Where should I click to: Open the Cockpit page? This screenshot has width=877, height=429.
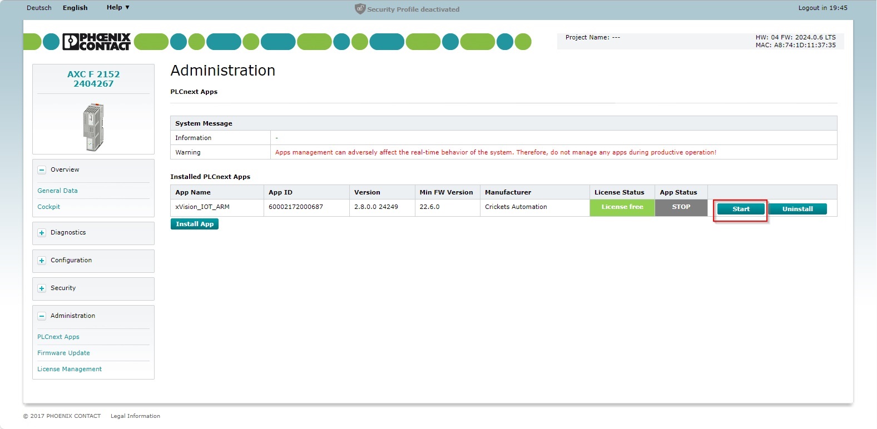[48, 207]
